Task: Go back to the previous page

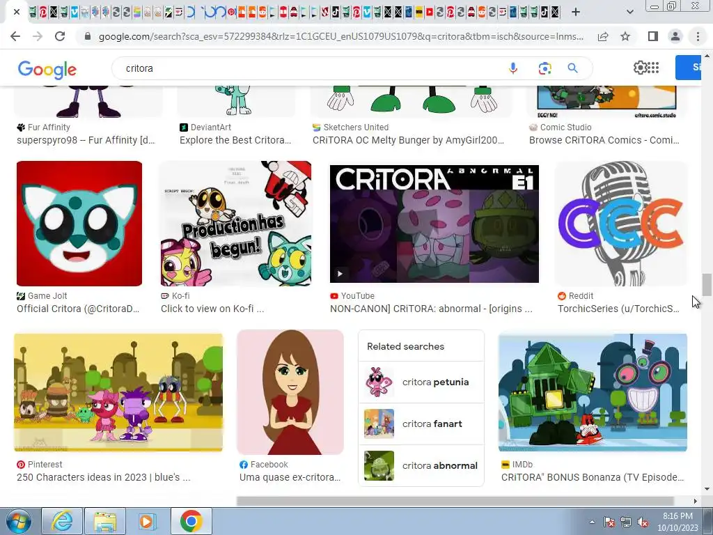Action: click(x=15, y=36)
